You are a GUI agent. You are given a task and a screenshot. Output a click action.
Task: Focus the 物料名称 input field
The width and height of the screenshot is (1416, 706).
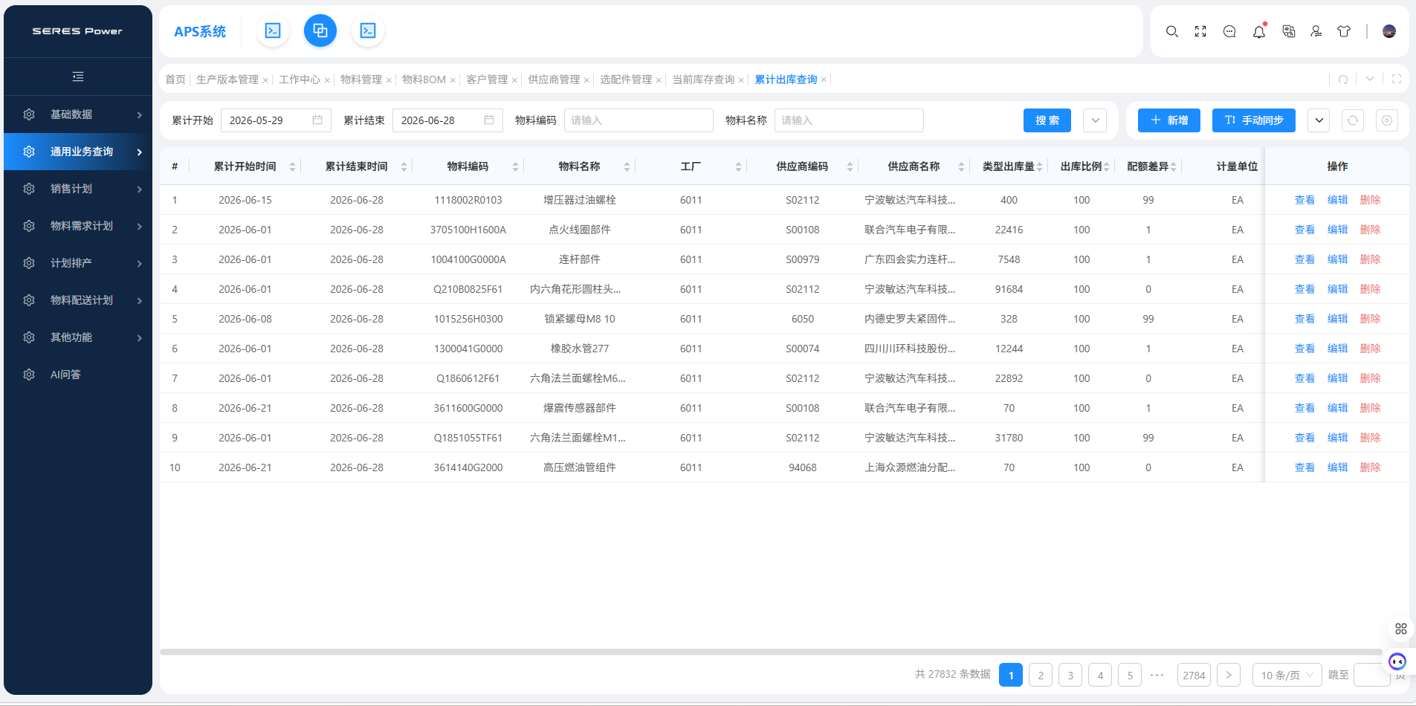tap(849, 120)
